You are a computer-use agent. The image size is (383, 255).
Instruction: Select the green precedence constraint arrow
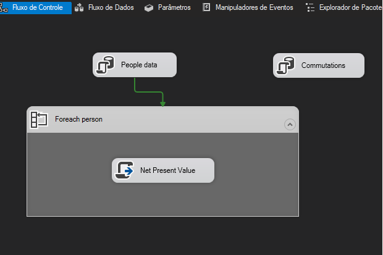149,92
